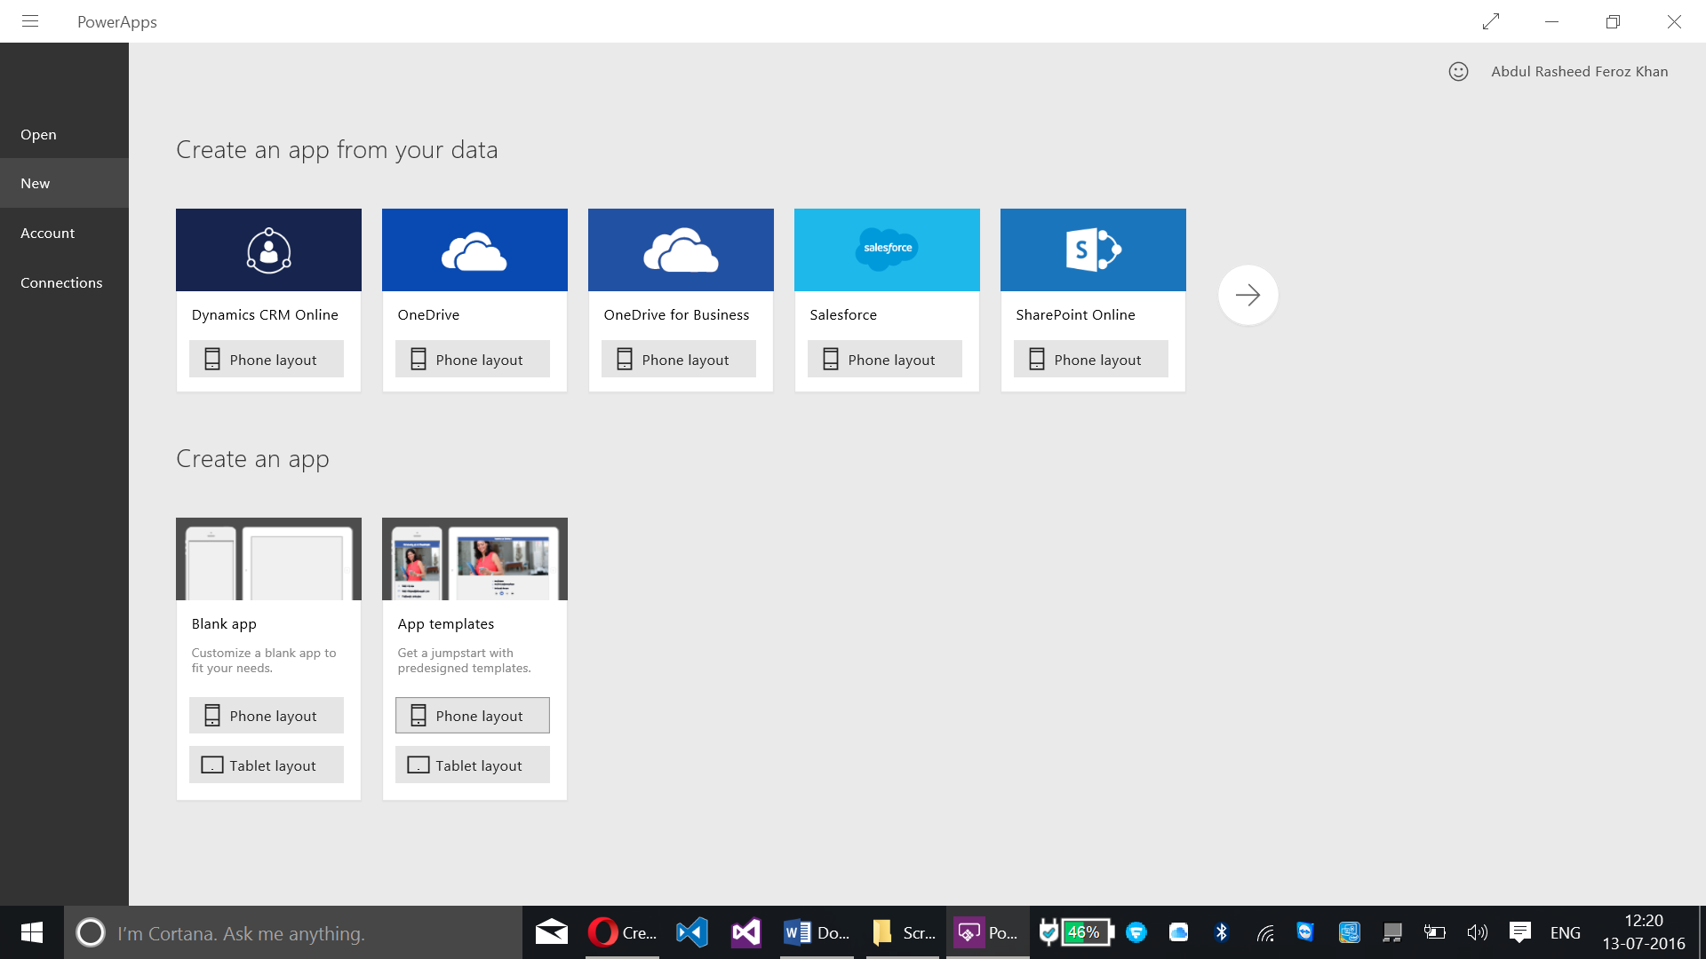The height and width of the screenshot is (959, 1706).
Task: Open Mail app from taskbar
Action: (x=552, y=932)
